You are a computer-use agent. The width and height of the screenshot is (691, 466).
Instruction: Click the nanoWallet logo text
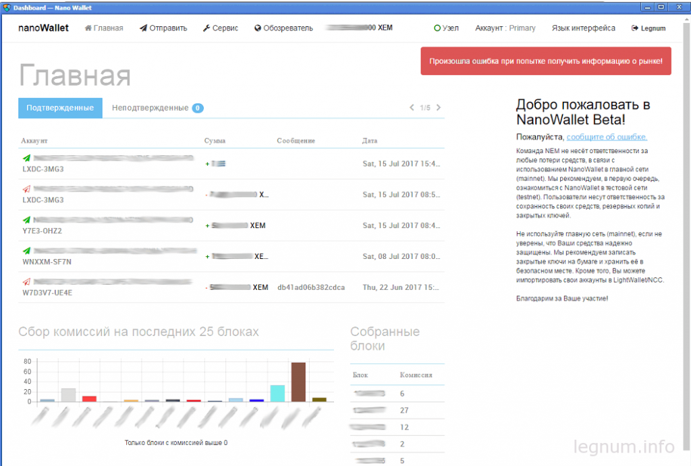click(43, 28)
